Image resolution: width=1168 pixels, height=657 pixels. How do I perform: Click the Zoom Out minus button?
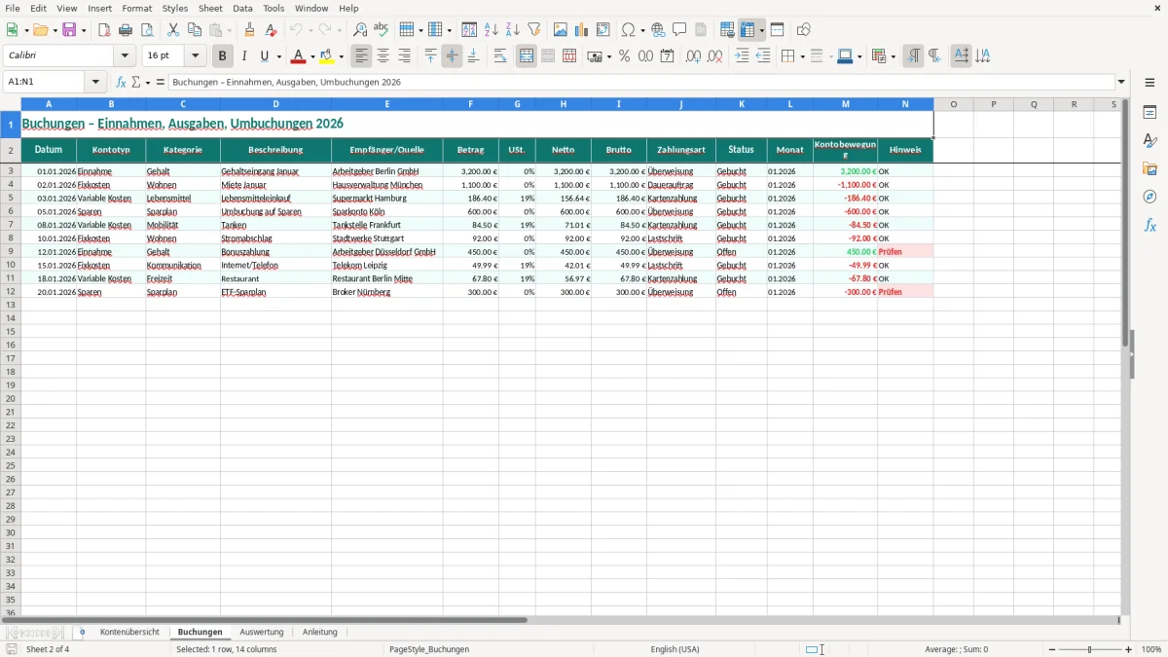(x=1052, y=649)
